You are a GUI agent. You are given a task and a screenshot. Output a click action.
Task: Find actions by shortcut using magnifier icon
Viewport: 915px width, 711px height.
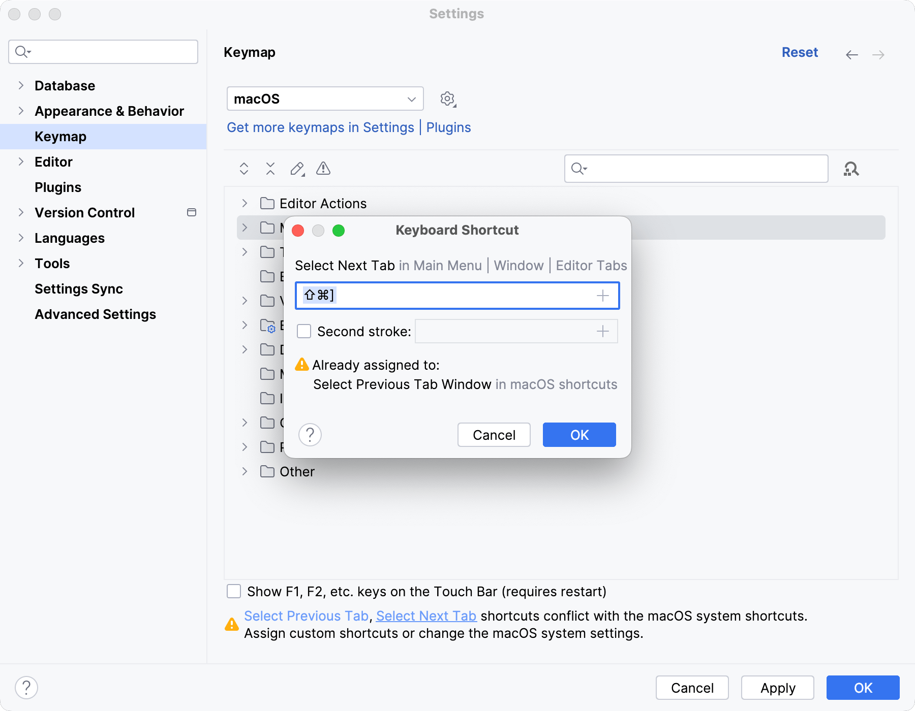tap(852, 169)
